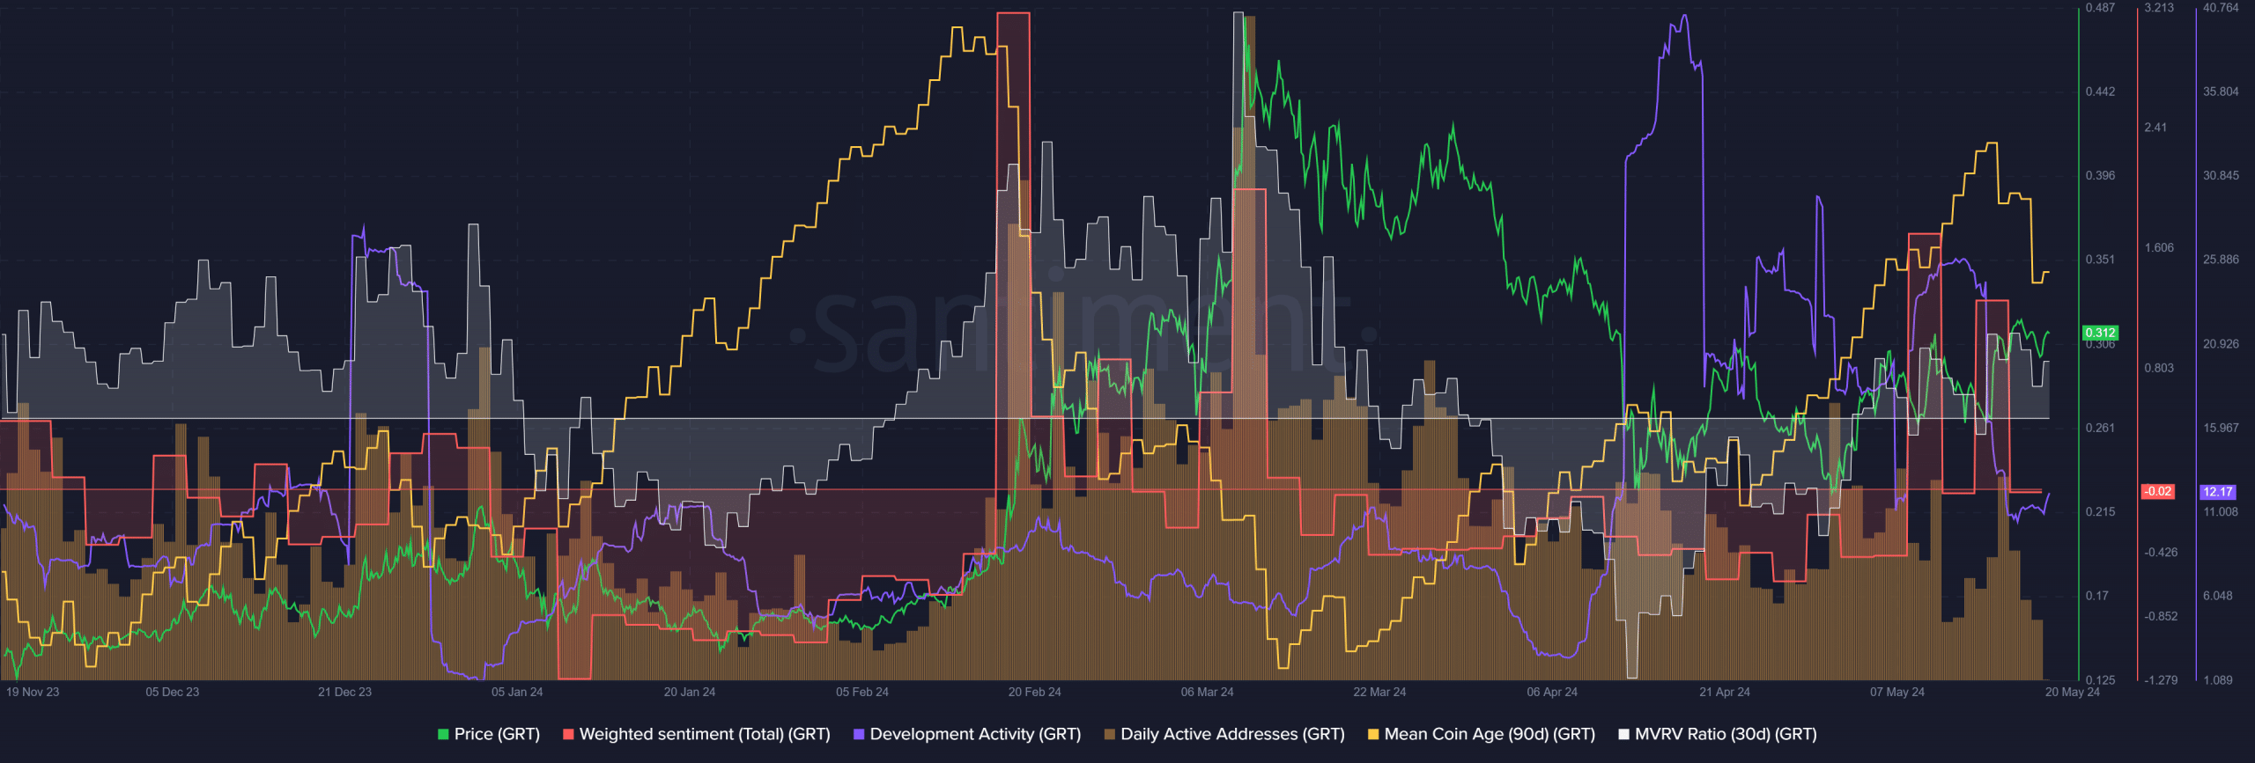2255x763 pixels.
Task: Toggle the Price (GRT) legend label
Action: click(x=497, y=734)
